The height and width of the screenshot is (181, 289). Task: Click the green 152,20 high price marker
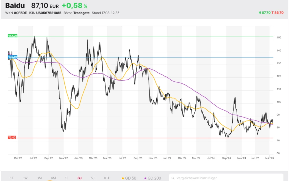pyautogui.click(x=13, y=36)
